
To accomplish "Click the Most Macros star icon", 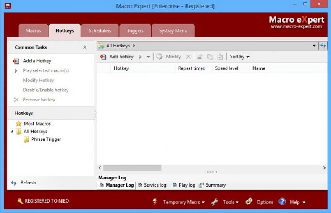I will point(18,124).
